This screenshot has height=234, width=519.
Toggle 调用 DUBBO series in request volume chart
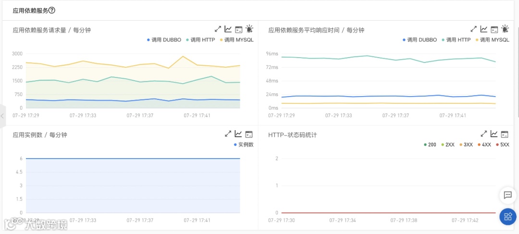pos(164,40)
